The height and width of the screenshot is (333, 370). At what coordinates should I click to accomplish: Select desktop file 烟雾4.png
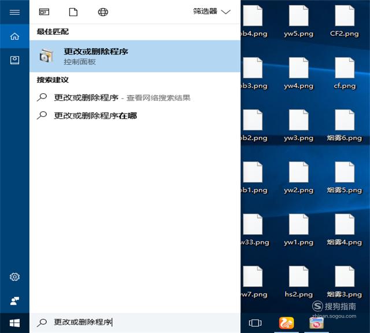345,230
